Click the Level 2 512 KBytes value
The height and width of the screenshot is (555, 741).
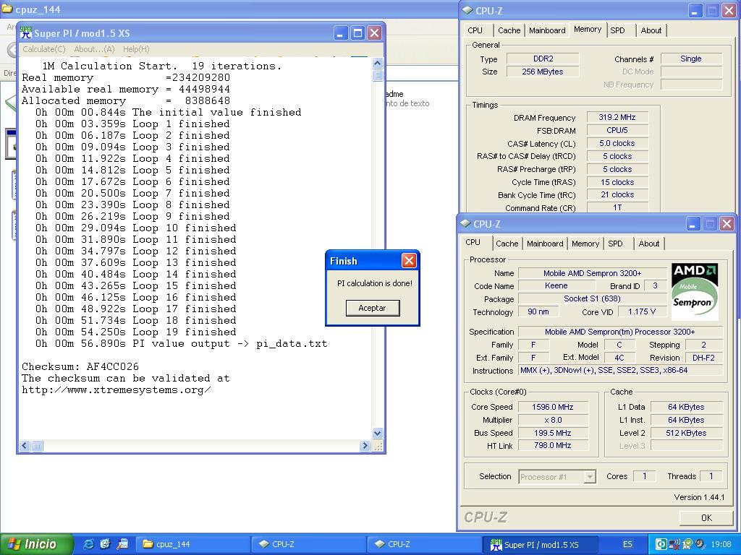(x=686, y=433)
